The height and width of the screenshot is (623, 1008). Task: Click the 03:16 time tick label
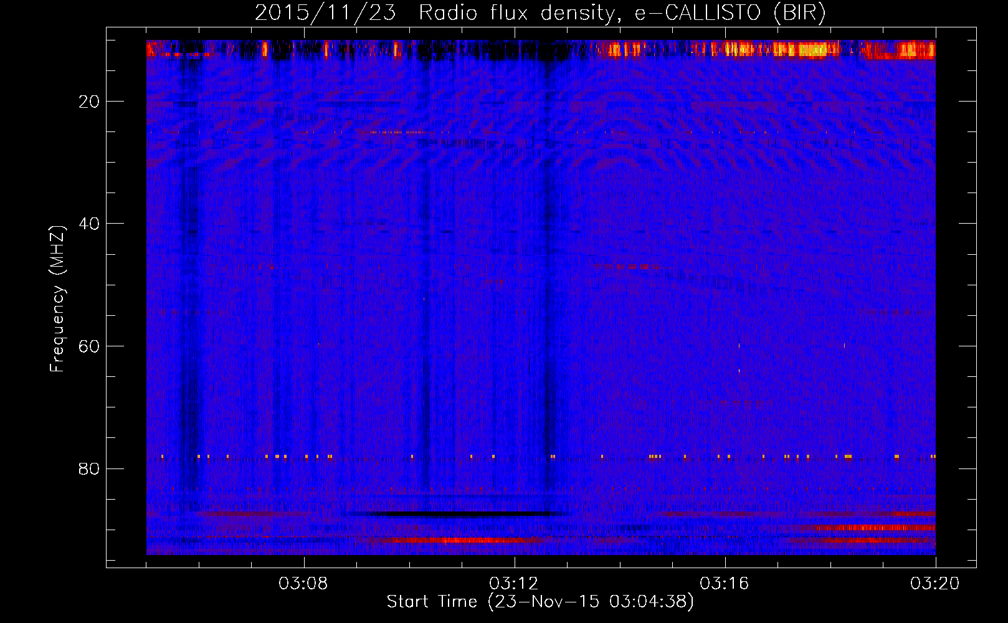point(725,584)
